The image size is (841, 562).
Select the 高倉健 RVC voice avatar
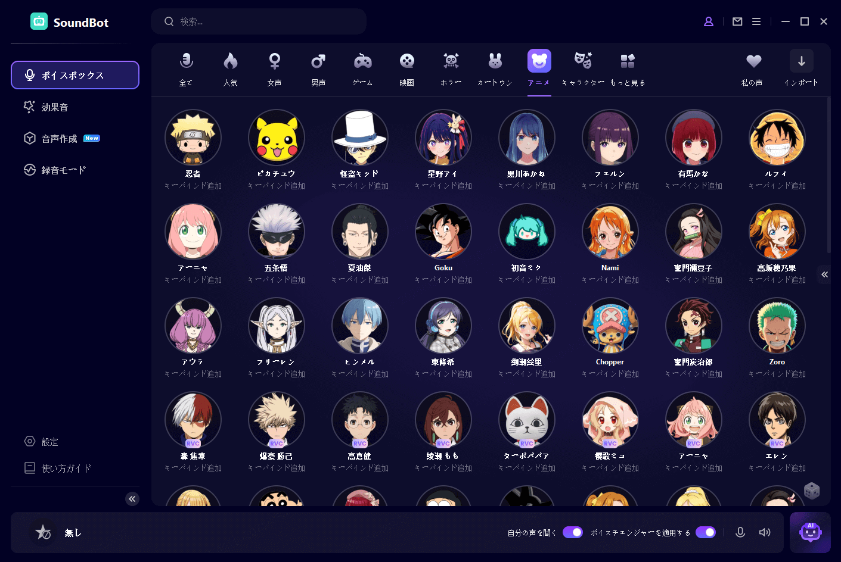pyautogui.click(x=360, y=420)
